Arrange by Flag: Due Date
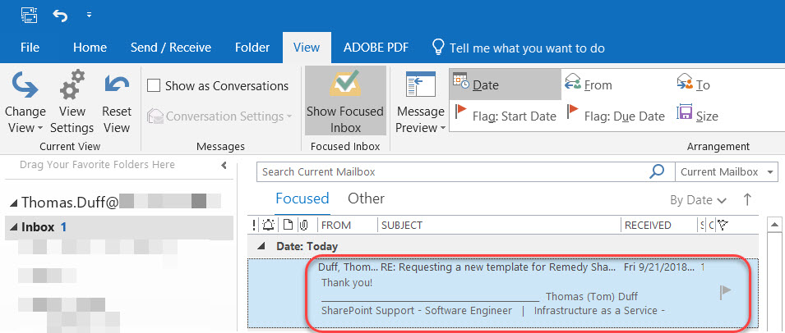This screenshot has height=333, width=785. [x=616, y=116]
